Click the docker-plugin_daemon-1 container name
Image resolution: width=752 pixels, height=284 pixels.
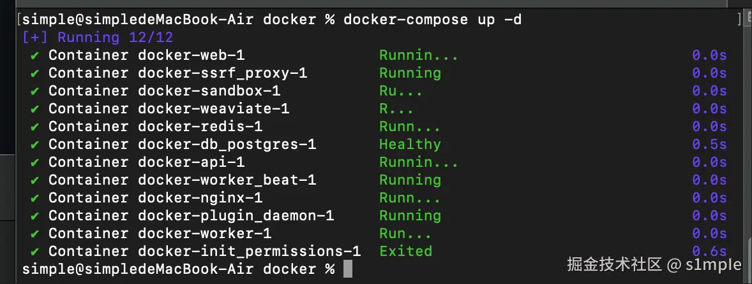[x=236, y=216]
